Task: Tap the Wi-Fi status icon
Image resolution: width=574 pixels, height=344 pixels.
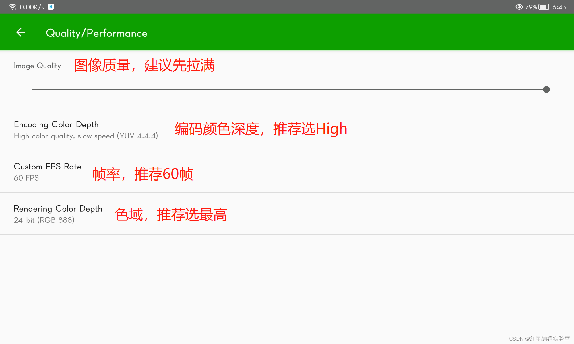Action: tap(13, 7)
